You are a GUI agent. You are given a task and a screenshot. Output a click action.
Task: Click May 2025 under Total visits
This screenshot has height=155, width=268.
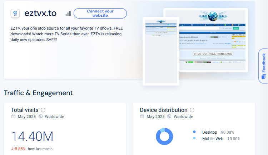click(x=27, y=117)
